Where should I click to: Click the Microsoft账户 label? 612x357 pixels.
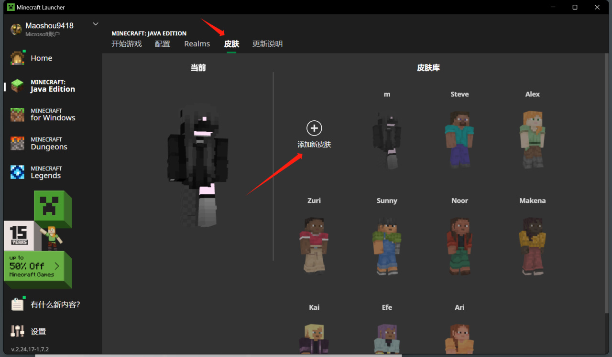point(43,34)
